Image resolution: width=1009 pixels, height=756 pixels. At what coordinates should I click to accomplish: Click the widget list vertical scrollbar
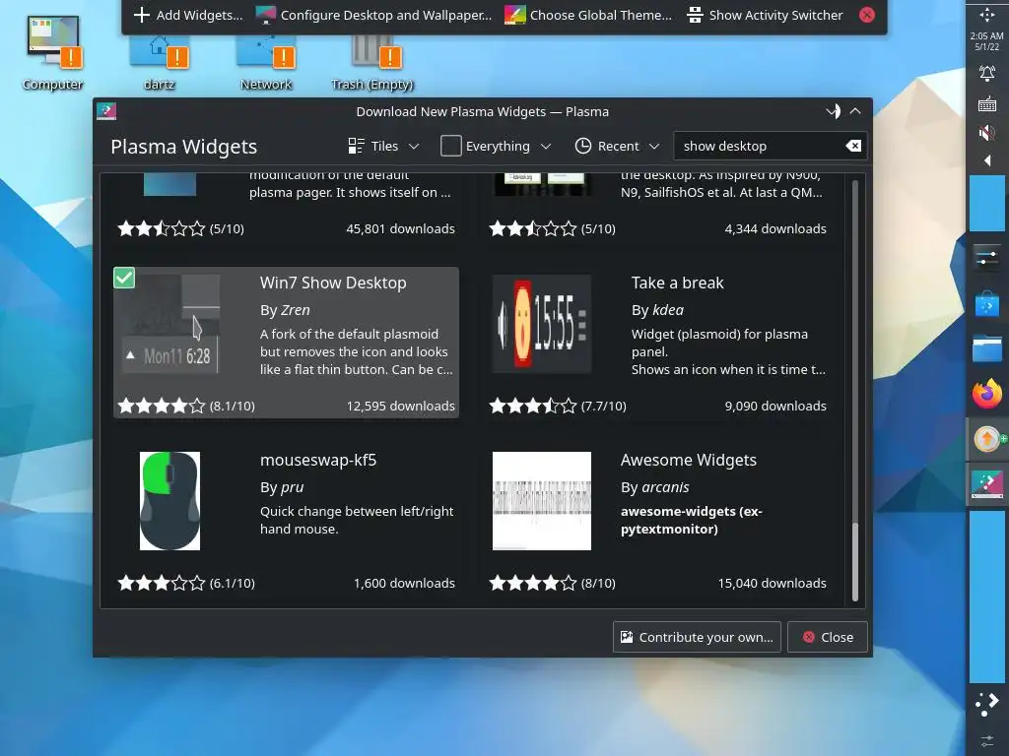(854, 391)
